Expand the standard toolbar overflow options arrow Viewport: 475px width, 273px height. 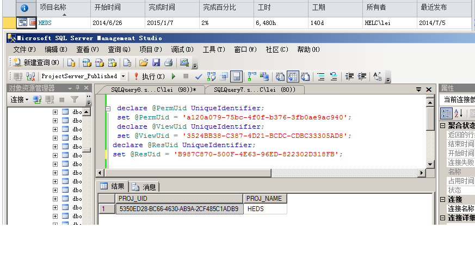point(195,66)
